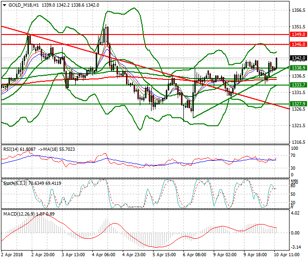Image resolution: width=308 pixels, height=260 pixels.
Task: Click the RSI scale level 70
Action: [x=293, y=156]
